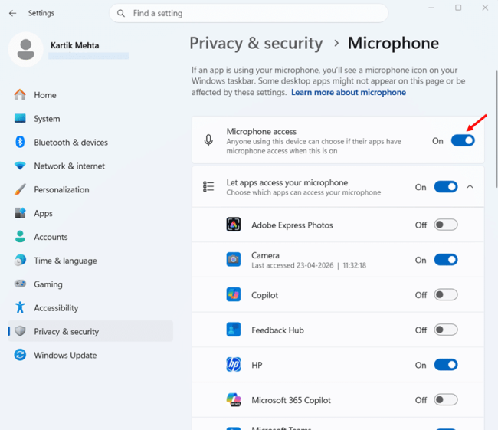Image resolution: width=498 pixels, height=430 pixels.
Task: Open Learn more about microphone link
Action: pos(349,92)
